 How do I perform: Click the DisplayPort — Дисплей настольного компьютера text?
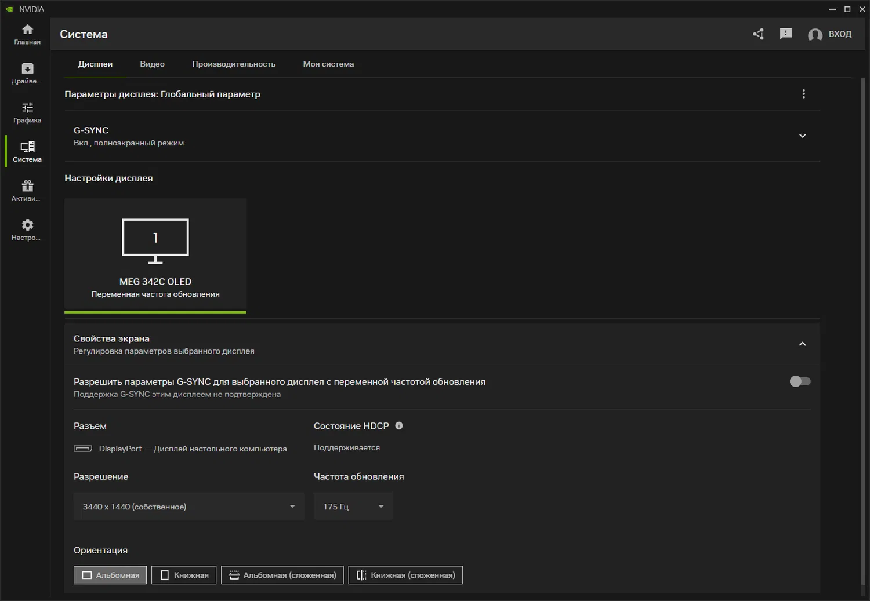(193, 449)
